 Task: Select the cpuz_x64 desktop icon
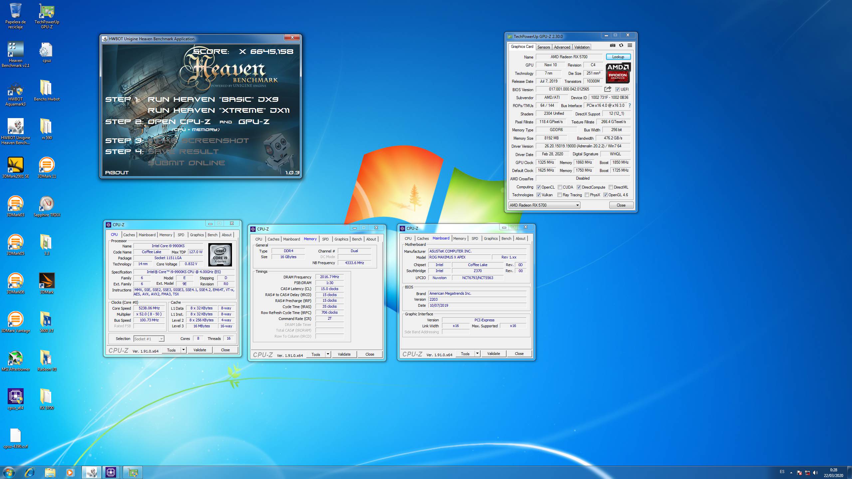(x=15, y=399)
